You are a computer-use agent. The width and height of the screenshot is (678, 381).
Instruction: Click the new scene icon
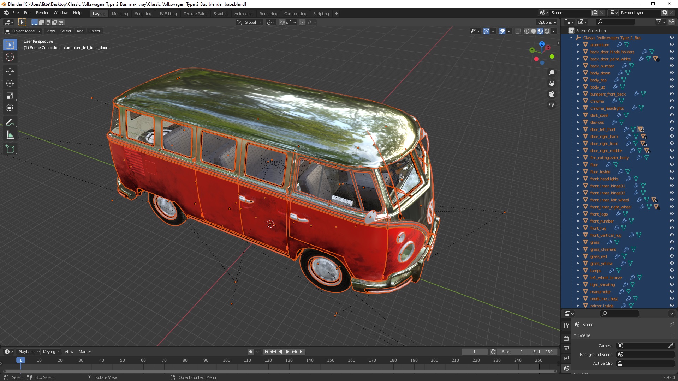click(x=595, y=13)
